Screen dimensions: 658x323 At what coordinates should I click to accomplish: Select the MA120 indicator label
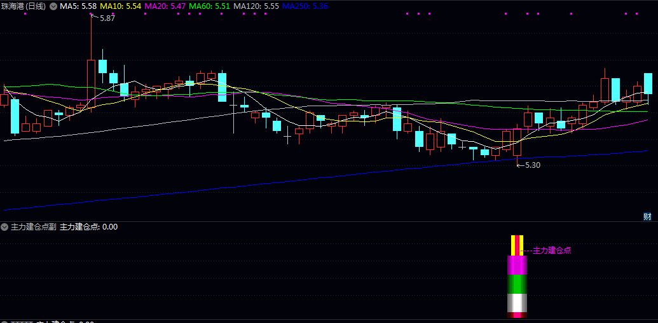(x=256, y=6)
